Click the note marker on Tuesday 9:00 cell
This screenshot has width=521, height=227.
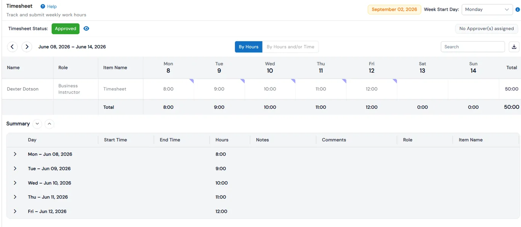[243, 80]
